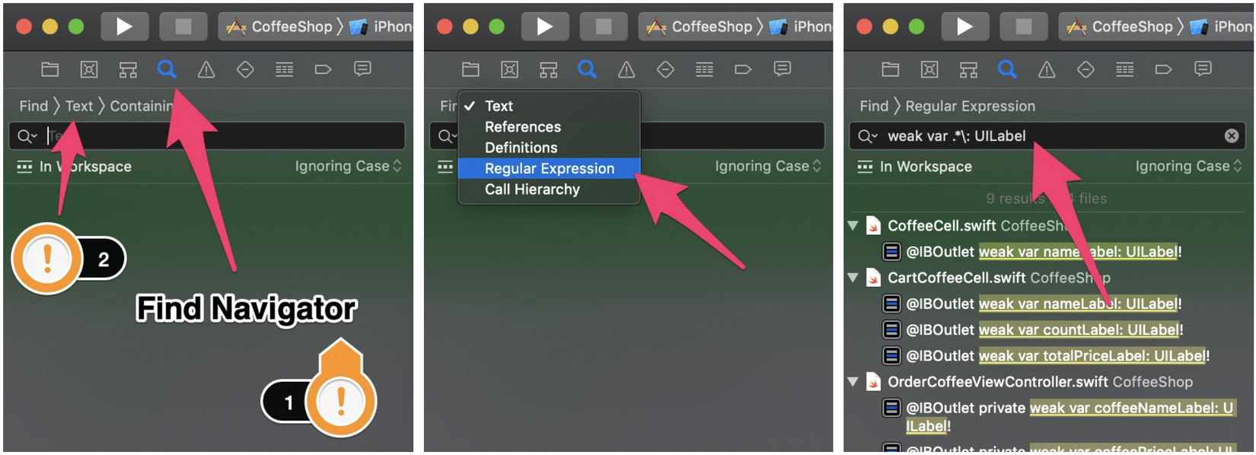Select Find navigator magnifier in right panel

(x=1007, y=70)
